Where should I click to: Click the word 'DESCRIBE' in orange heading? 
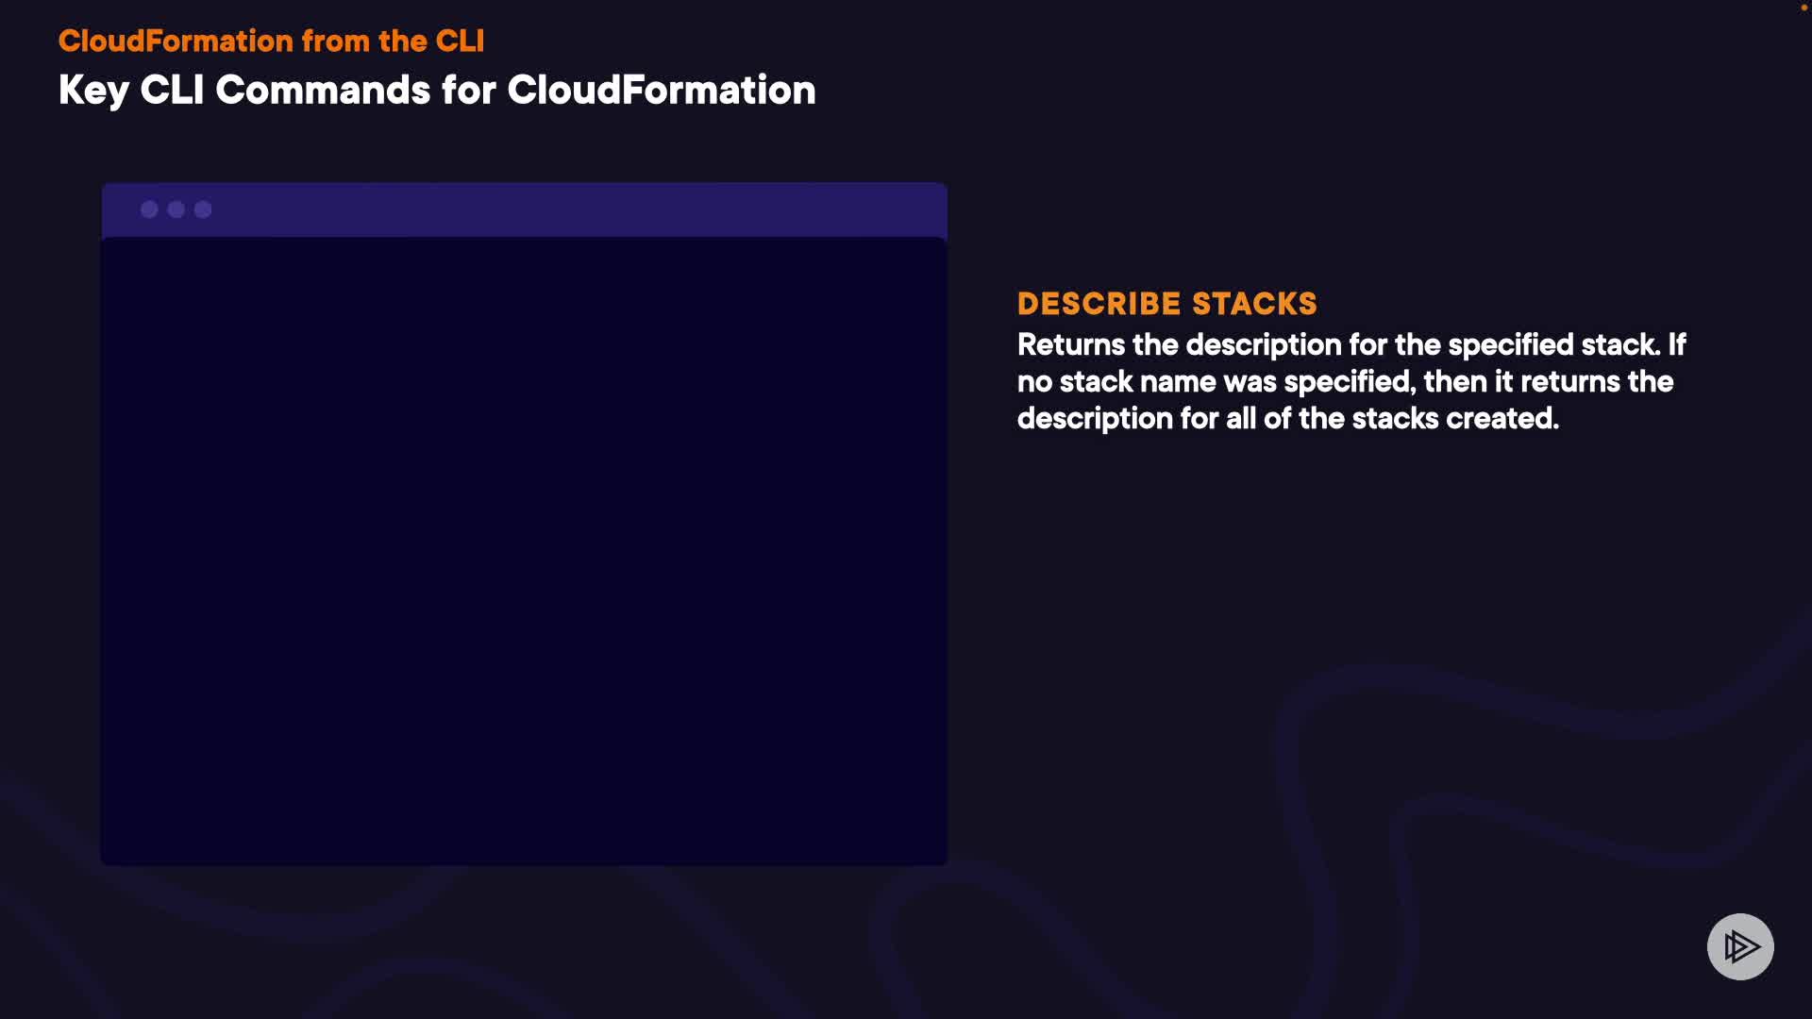1099,304
